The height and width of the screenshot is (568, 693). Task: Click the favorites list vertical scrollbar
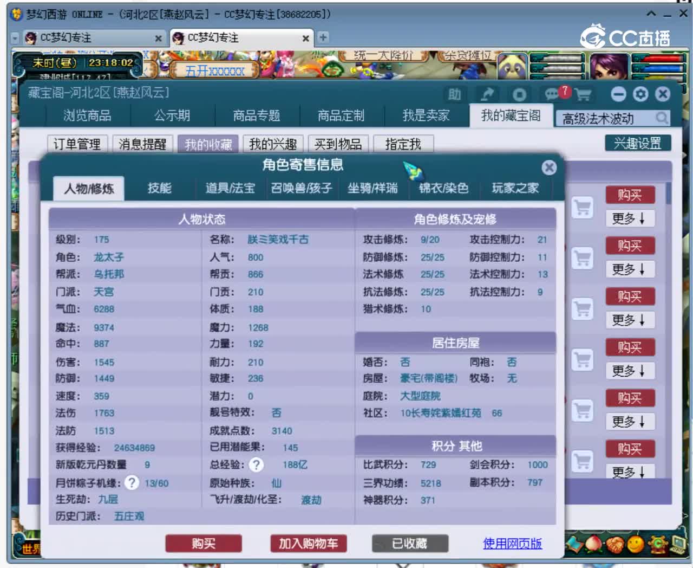click(x=669, y=193)
